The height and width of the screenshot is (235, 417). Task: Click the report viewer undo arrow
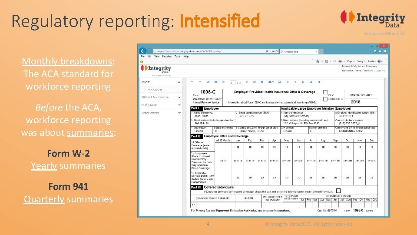click(192, 82)
